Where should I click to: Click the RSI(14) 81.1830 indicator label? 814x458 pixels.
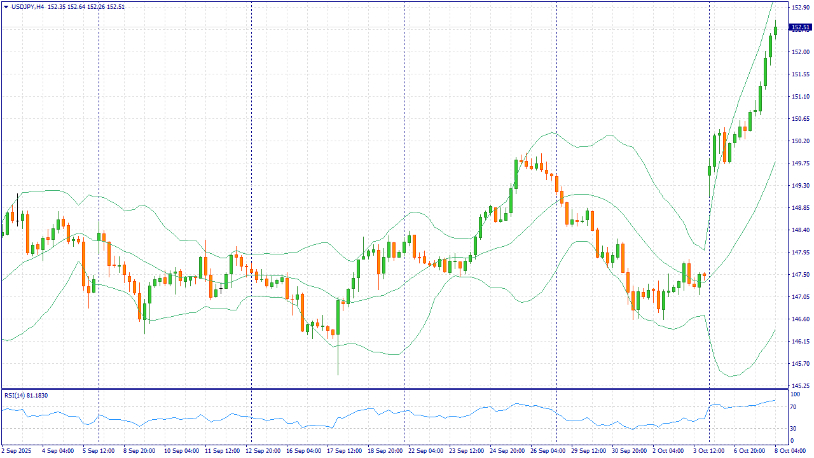(x=26, y=396)
